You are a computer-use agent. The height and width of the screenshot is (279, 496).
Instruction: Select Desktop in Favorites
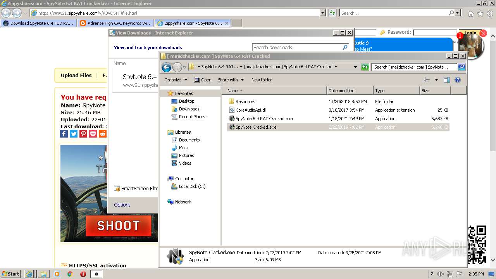186,101
